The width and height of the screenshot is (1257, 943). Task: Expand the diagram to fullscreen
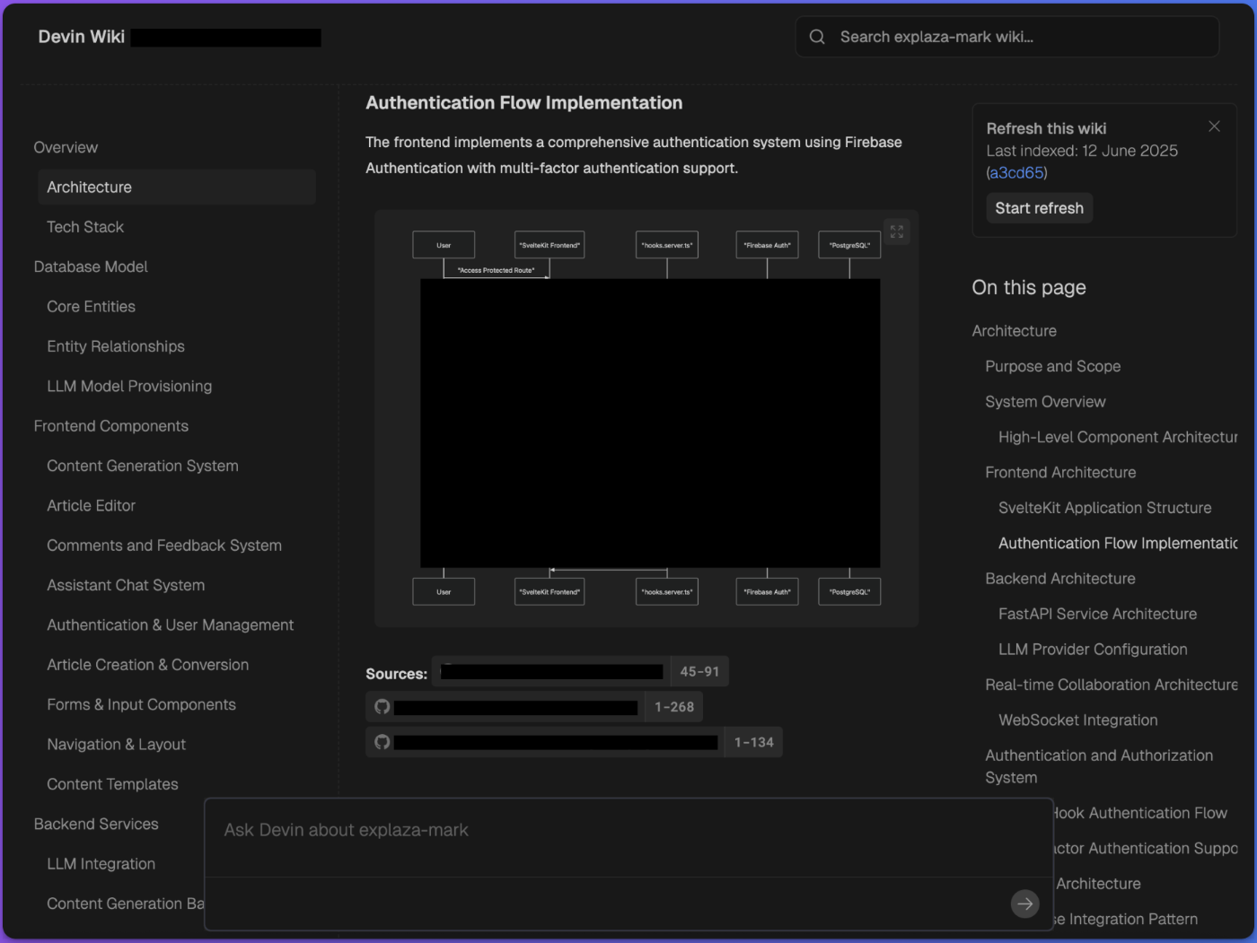point(896,231)
